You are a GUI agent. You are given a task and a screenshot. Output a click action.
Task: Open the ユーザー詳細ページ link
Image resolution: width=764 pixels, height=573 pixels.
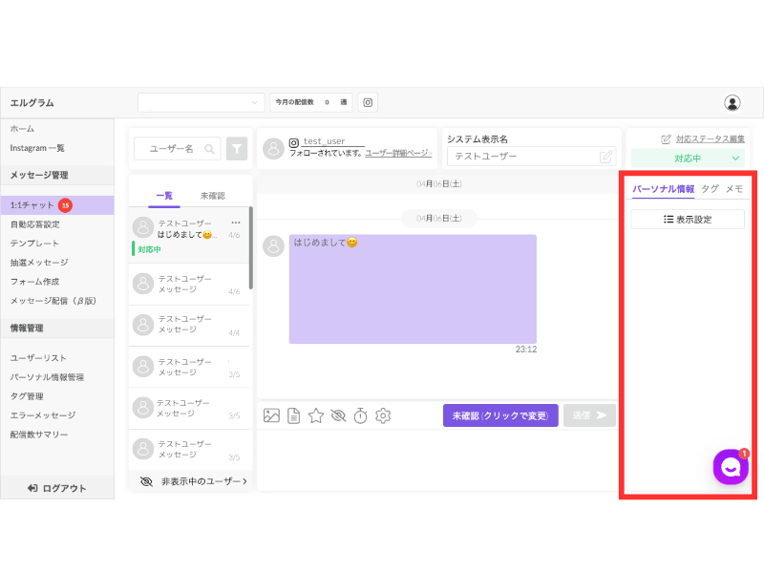[398, 153]
